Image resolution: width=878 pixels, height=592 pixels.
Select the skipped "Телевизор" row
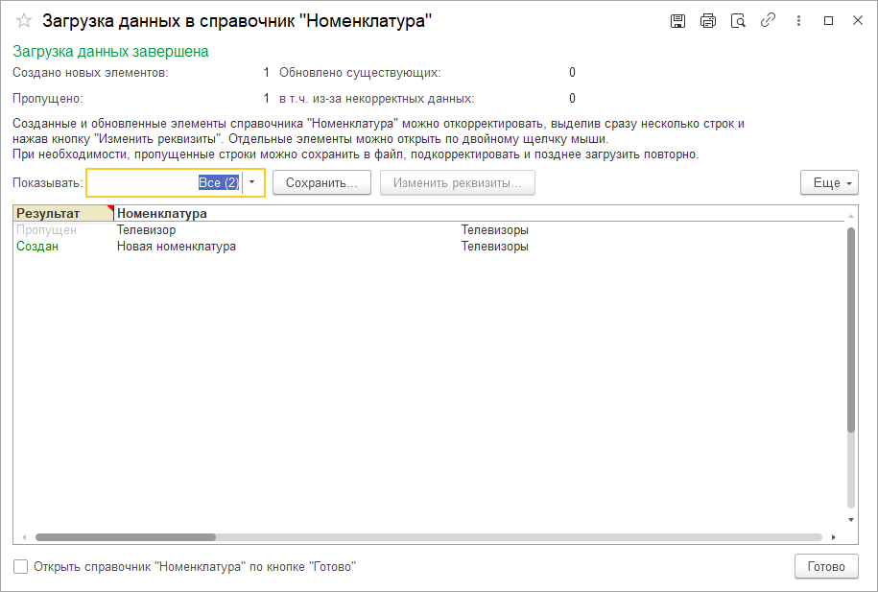point(147,230)
